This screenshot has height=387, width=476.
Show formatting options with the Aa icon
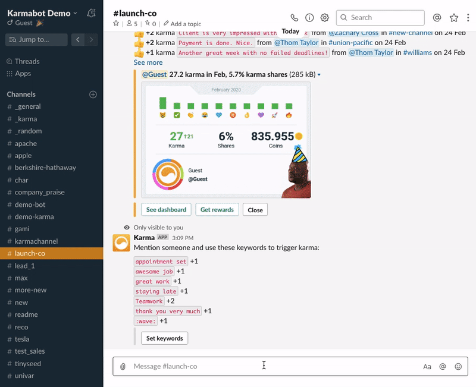[x=427, y=366]
